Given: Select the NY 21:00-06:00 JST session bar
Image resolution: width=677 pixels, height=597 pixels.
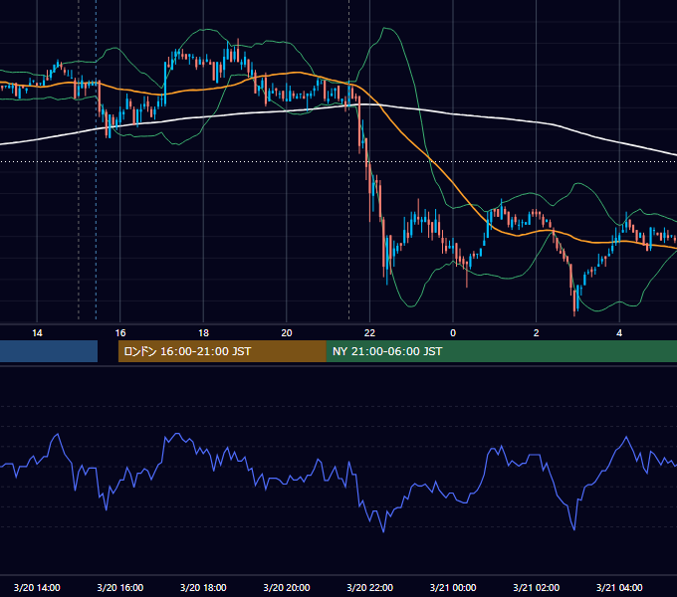Looking at the screenshot, I should 501,351.
